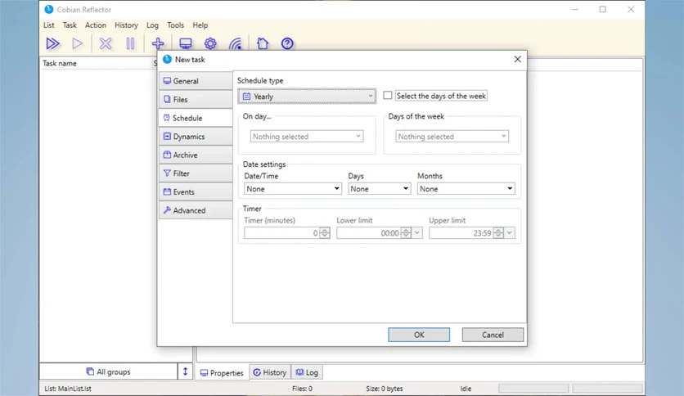Image resolution: width=684 pixels, height=396 pixels.
Task: Open the Help menu
Action: (x=200, y=25)
